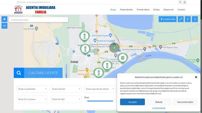Select the property pin left of Cartier Primu

[85, 49]
